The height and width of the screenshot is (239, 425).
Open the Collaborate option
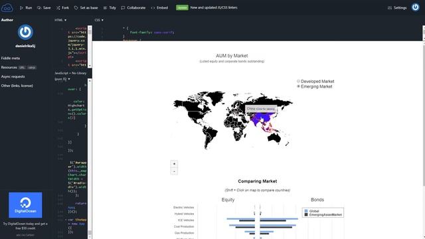[x=133, y=8]
